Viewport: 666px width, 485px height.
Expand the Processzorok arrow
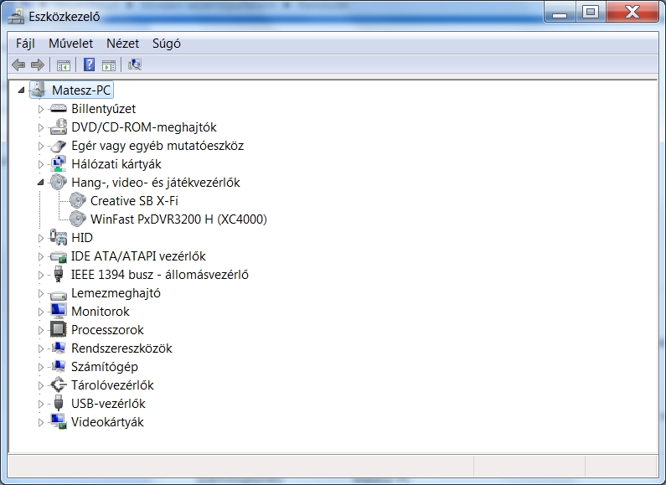coord(41,330)
